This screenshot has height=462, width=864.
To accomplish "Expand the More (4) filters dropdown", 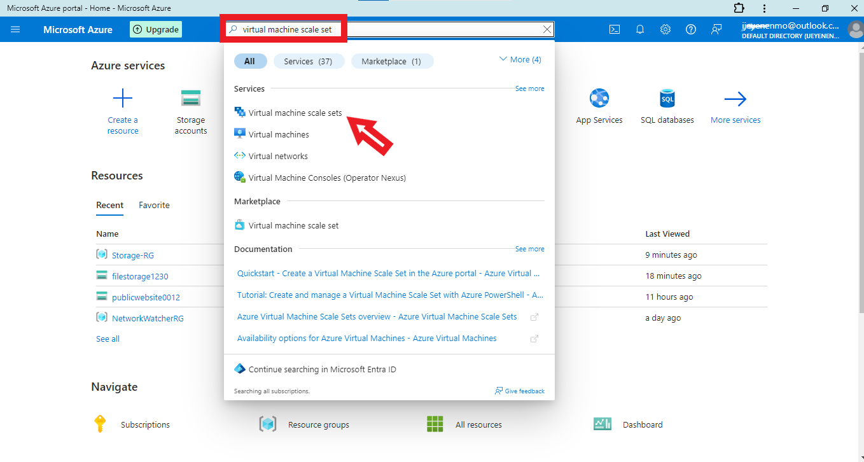I will [x=520, y=59].
